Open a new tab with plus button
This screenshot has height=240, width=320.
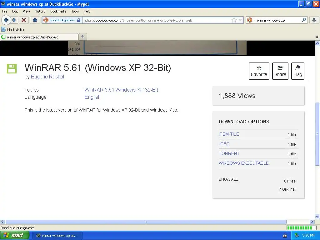point(82,37)
